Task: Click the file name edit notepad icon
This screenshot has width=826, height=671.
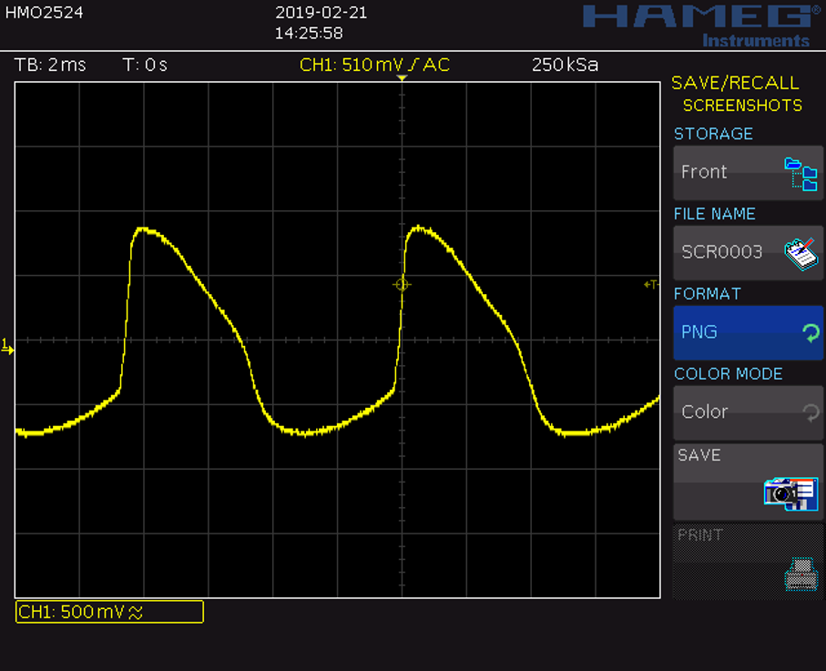Action: 801,254
